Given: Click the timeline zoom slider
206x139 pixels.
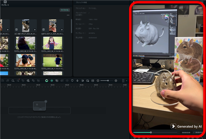Looking at the screenshot, I should click(107, 80).
